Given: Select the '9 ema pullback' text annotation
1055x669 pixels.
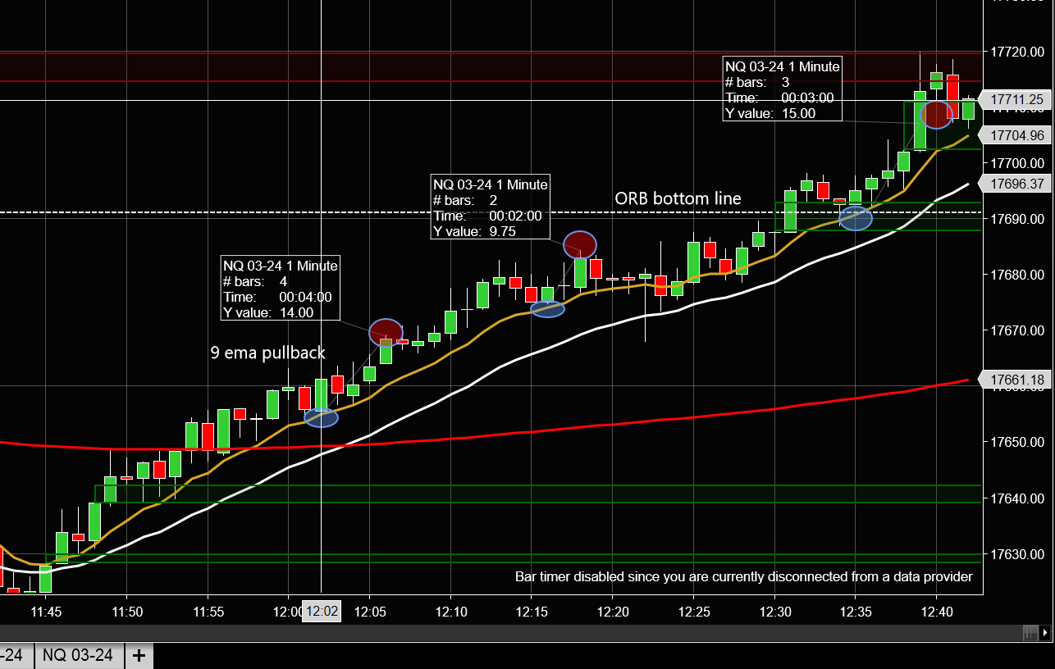Looking at the screenshot, I should pyautogui.click(x=268, y=353).
